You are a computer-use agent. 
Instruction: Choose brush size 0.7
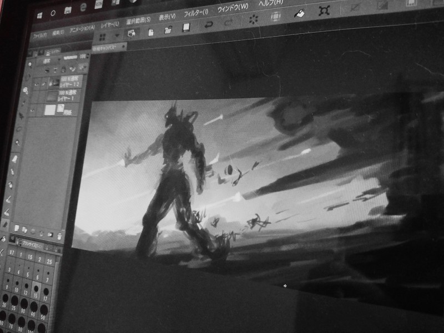click(12, 252)
